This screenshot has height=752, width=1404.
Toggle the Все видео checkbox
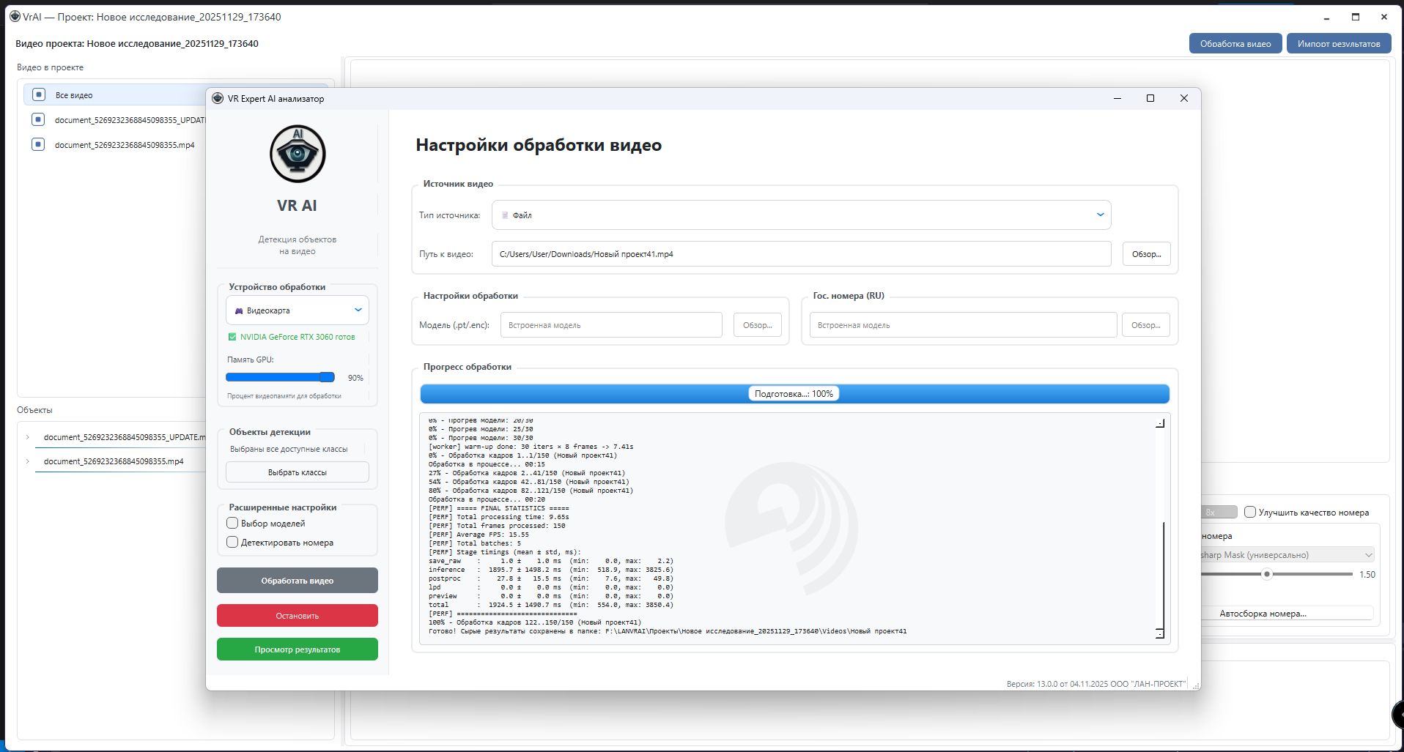click(39, 94)
